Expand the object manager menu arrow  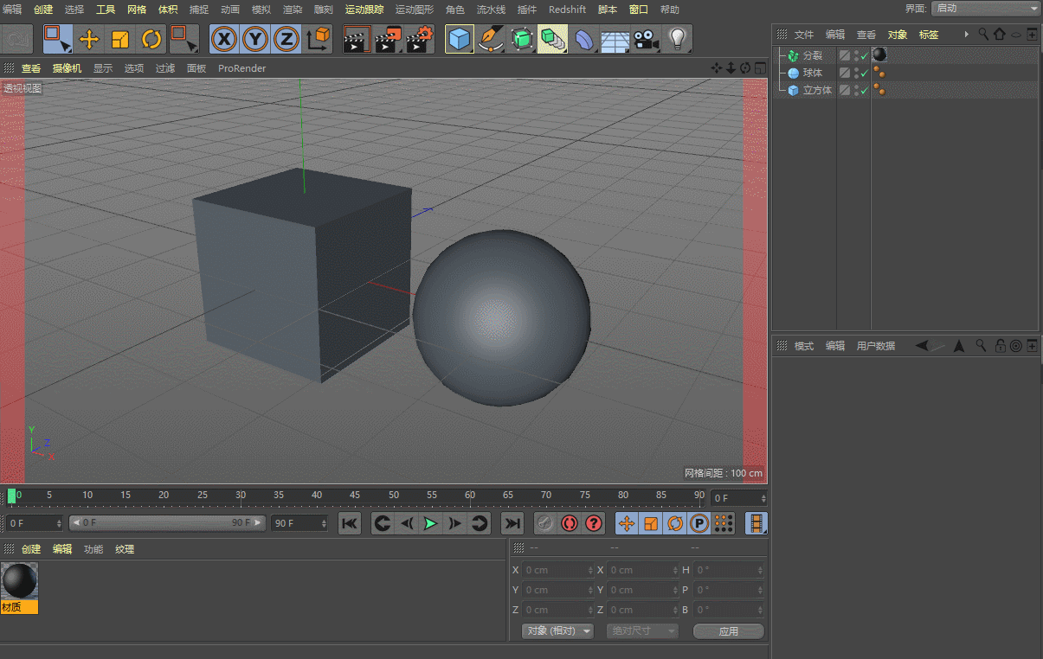[966, 35]
